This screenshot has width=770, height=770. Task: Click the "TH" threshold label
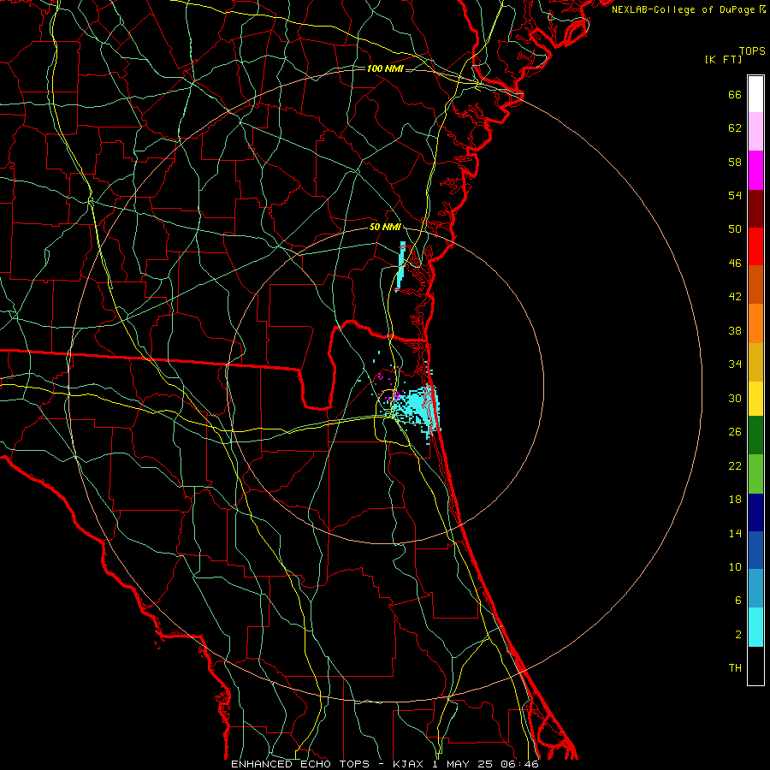coord(735,668)
